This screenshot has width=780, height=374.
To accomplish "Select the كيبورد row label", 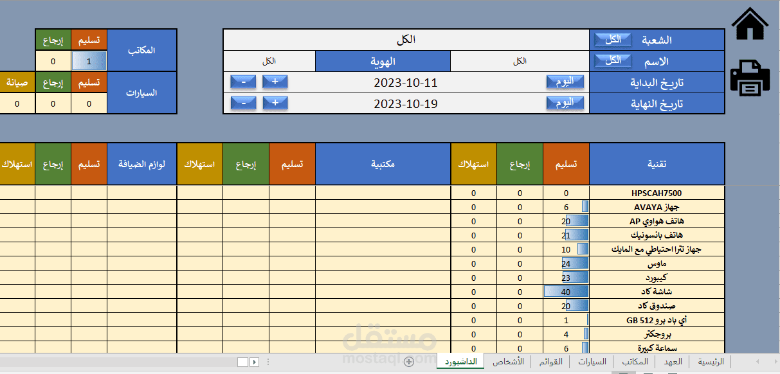I will [x=657, y=278].
